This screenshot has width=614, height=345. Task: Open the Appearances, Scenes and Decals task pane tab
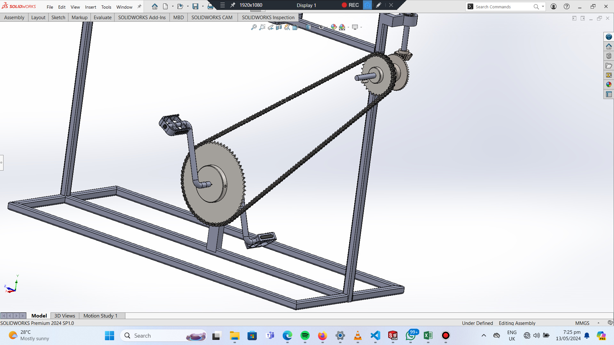[609, 85]
